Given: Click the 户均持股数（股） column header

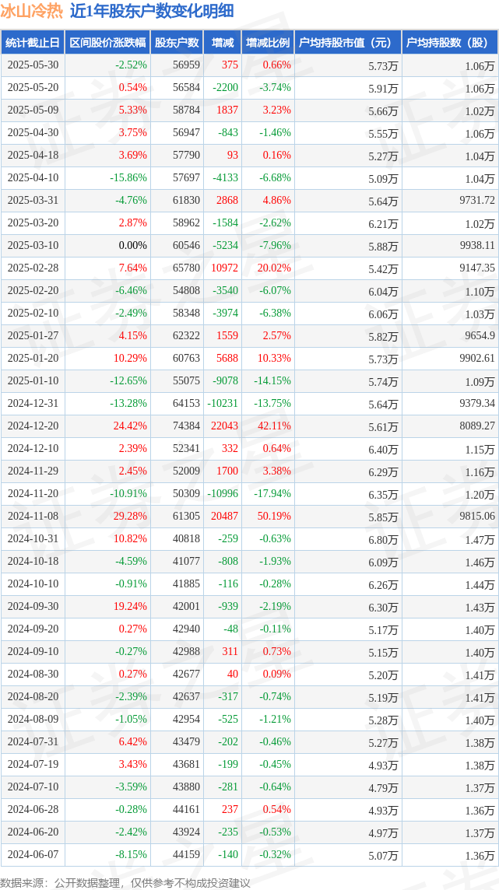Looking at the screenshot, I should tap(450, 43).
